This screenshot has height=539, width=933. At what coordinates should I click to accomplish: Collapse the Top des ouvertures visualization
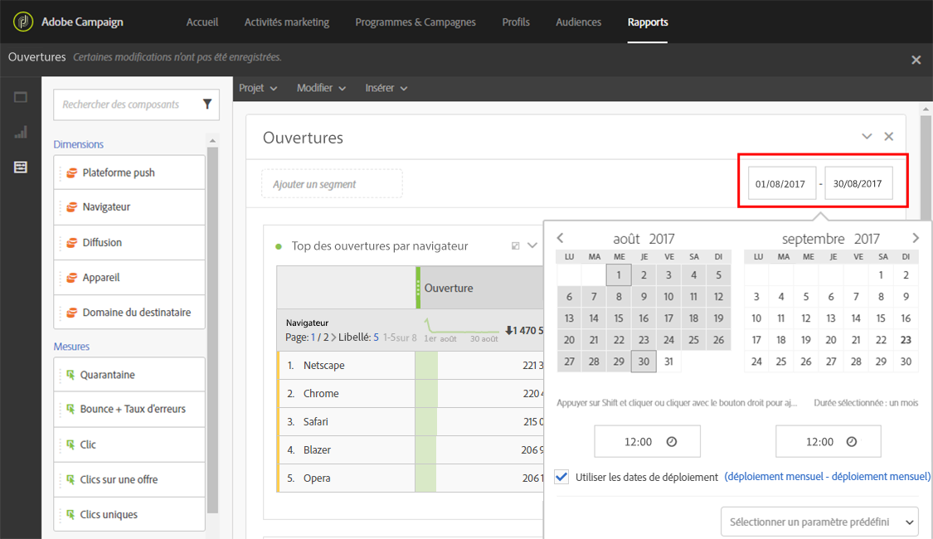[x=532, y=245]
